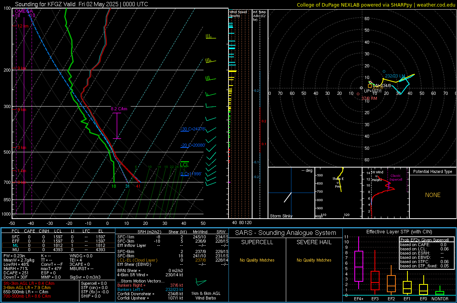
Task: Click the CINH column header
Action: tap(44, 231)
